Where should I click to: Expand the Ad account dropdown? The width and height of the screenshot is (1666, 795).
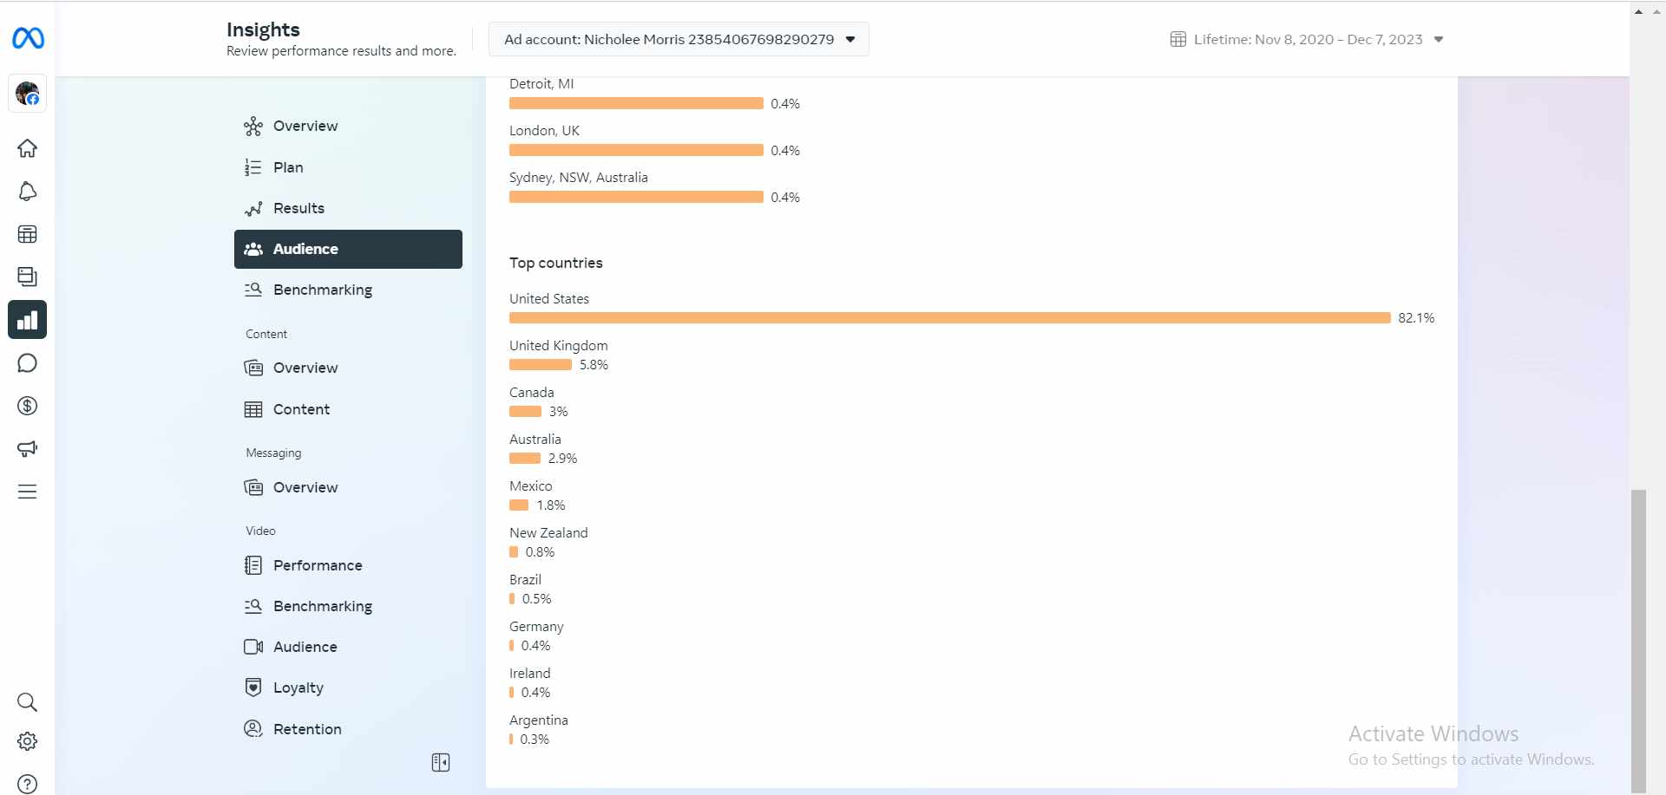(x=679, y=39)
